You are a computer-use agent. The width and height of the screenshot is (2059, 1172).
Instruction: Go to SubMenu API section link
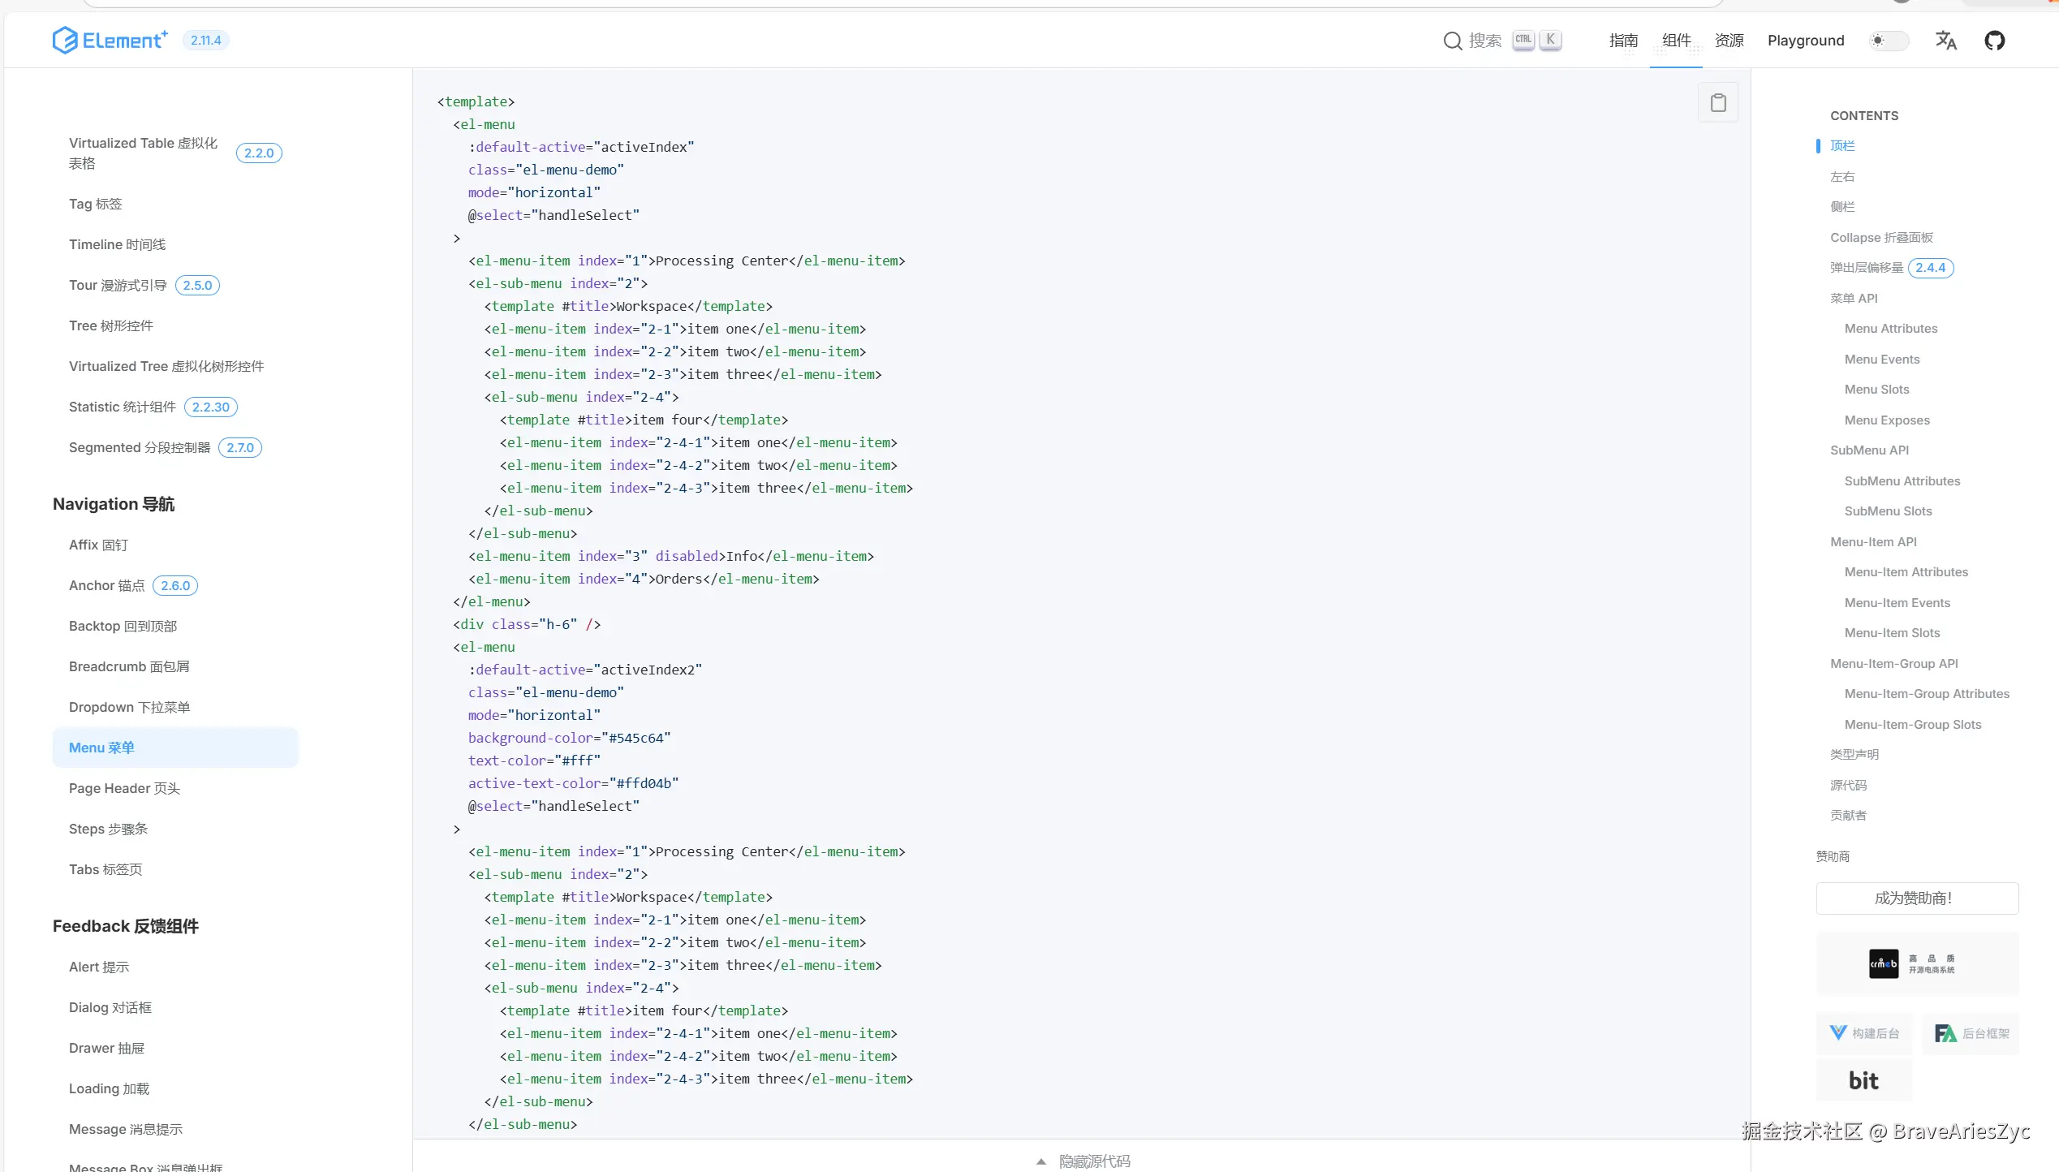click(x=1868, y=450)
